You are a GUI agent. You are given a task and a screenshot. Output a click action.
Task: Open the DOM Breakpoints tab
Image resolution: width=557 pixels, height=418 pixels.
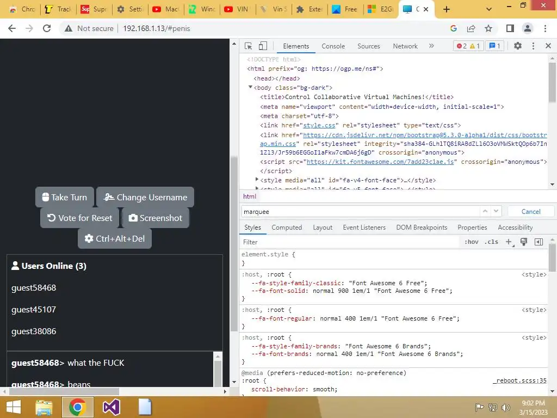click(422, 228)
